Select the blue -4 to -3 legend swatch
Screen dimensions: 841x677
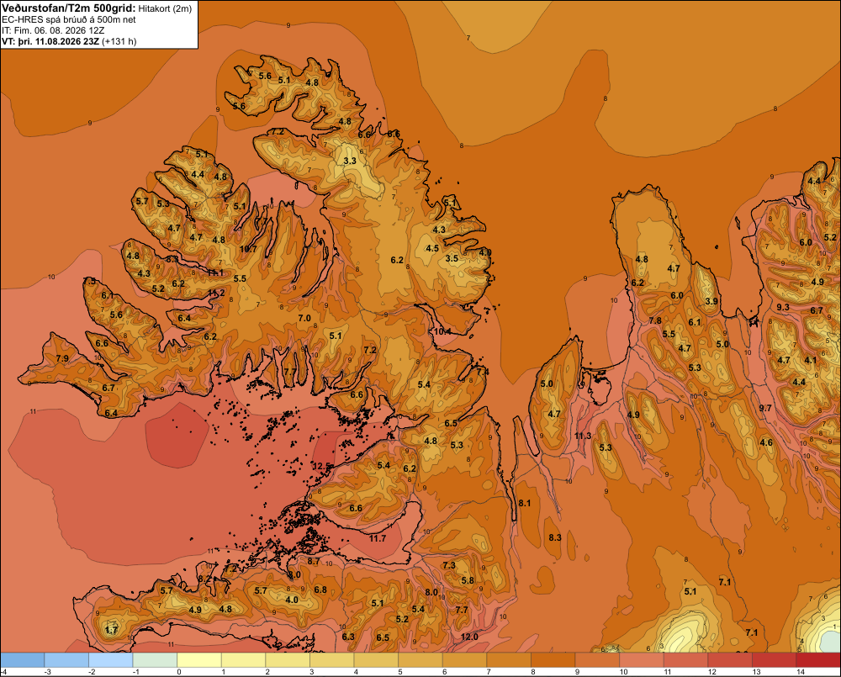pyautogui.click(x=22, y=660)
